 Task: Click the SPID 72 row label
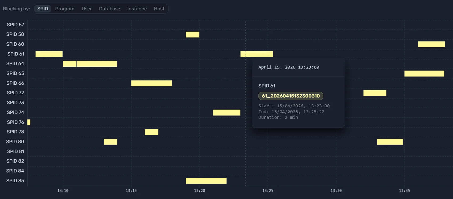[15, 93]
